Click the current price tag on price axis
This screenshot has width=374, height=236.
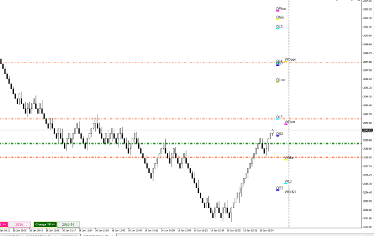367,130
